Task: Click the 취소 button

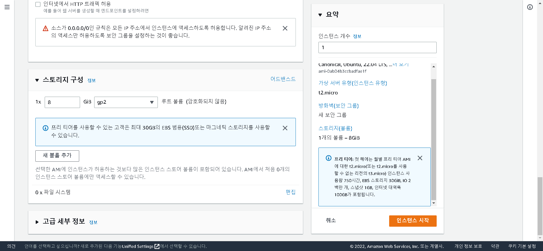Action: tap(331, 220)
